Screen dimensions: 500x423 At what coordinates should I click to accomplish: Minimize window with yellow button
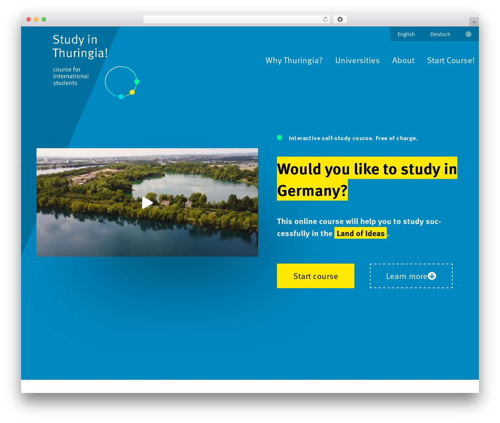click(36, 20)
